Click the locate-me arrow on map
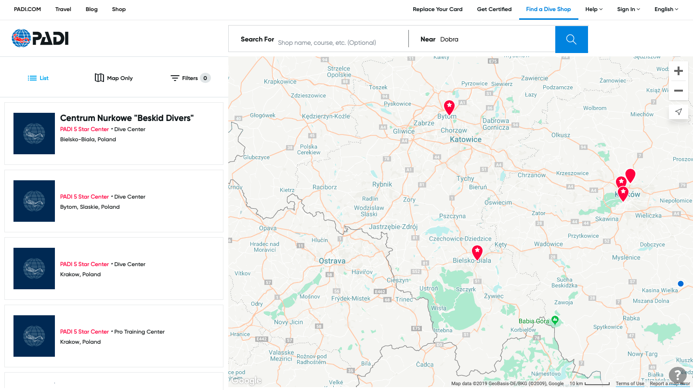Image resolution: width=693 pixels, height=390 pixels. coord(679,112)
